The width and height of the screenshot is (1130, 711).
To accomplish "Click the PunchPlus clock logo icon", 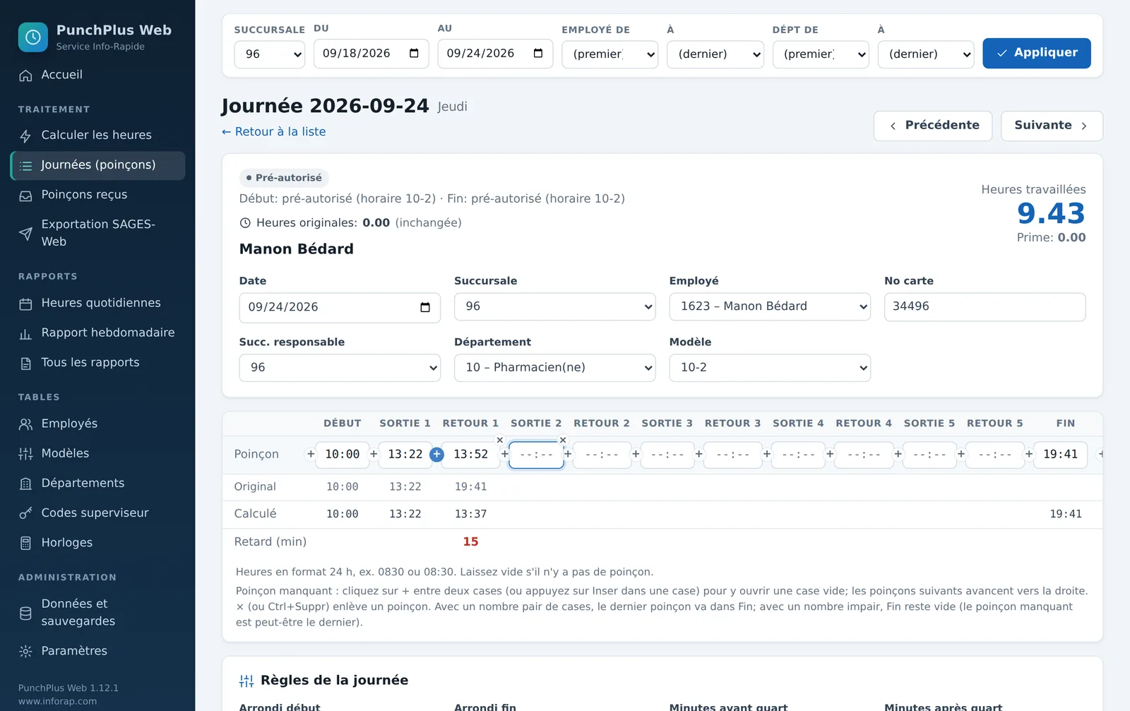I will pos(32,37).
